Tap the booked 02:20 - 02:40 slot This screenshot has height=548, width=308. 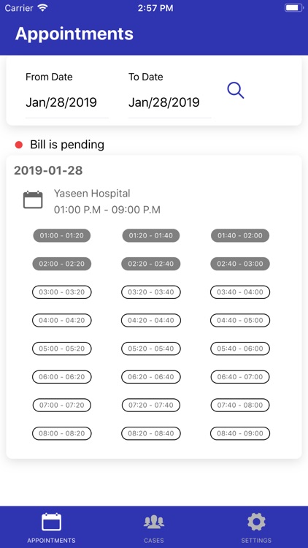tap(151, 264)
